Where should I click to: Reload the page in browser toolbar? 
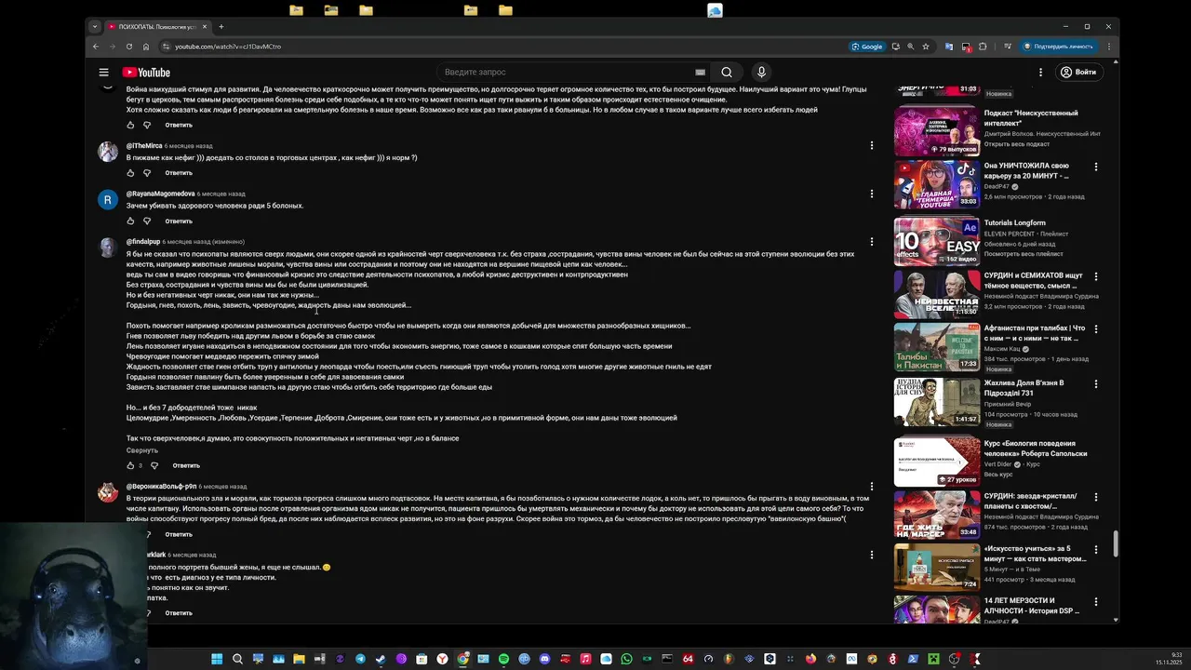pos(128,47)
